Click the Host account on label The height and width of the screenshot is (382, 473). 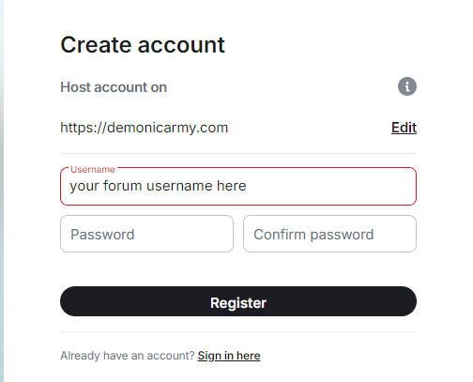(114, 87)
